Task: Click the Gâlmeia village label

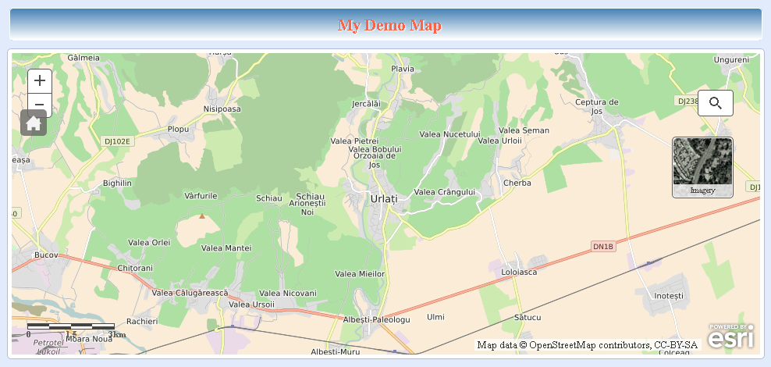Action: click(83, 58)
